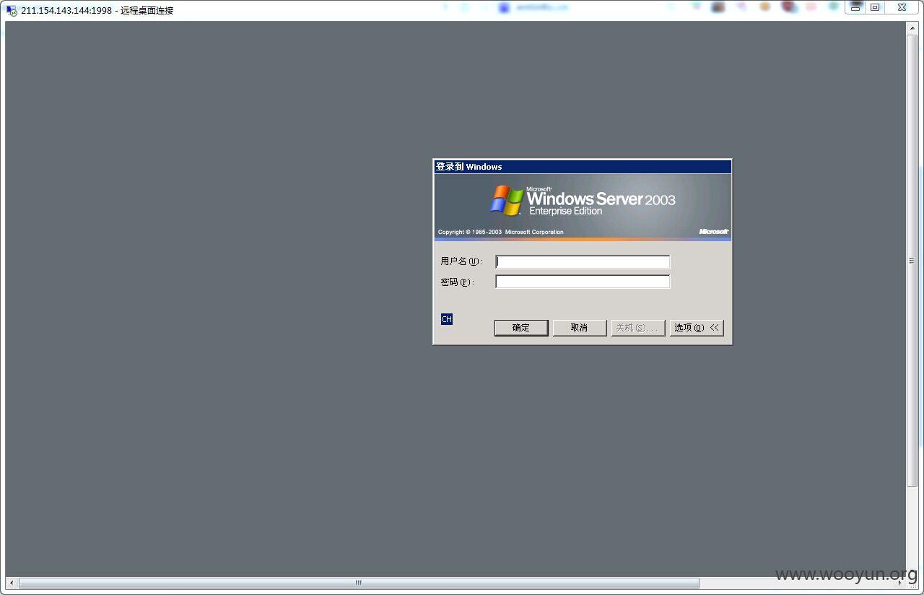
Task: Click the 用户名 label text
Action: (462, 262)
